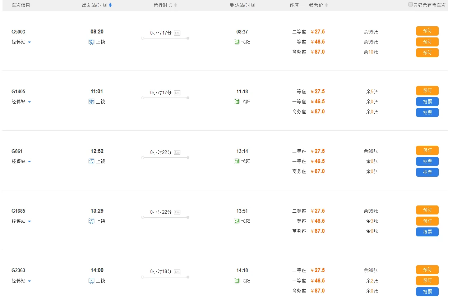Screen dimensions: 466x308
Task: Grab first class ticket for G1405
Action: (x=427, y=102)
